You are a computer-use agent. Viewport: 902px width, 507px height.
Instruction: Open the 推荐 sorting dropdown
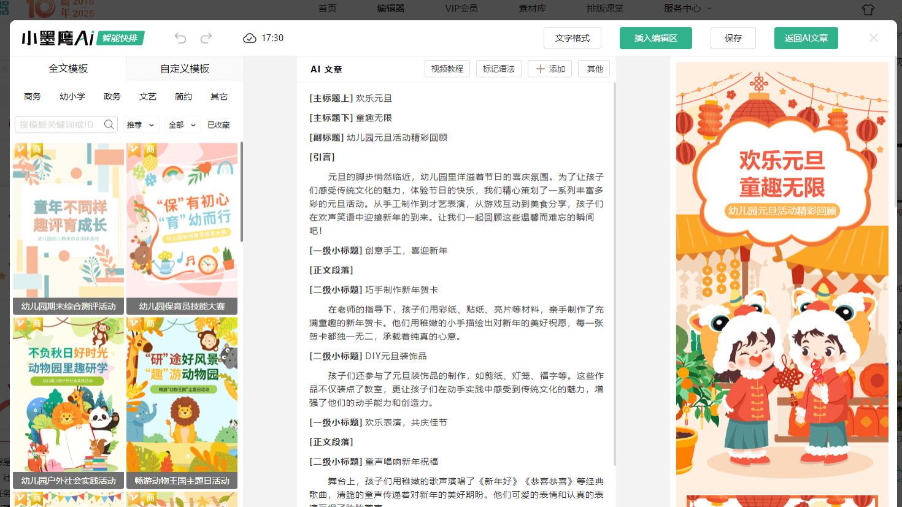point(141,124)
